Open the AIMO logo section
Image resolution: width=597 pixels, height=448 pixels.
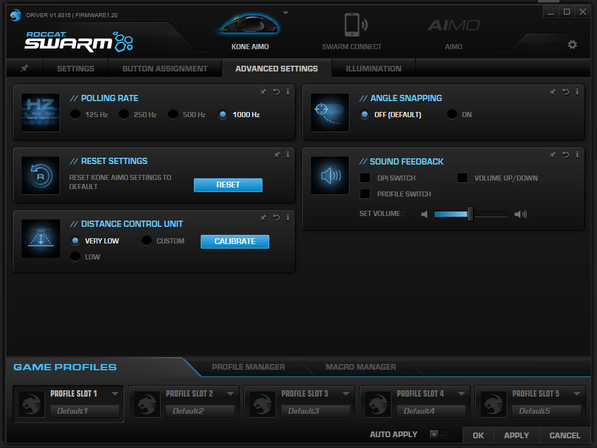[x=453, y=26]
